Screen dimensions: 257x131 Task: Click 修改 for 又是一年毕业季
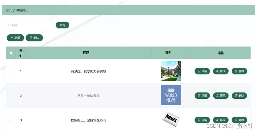tap(221, 95)
